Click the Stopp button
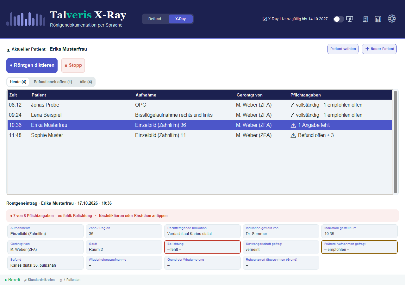The image size is (405, 285). coord(73,65)
